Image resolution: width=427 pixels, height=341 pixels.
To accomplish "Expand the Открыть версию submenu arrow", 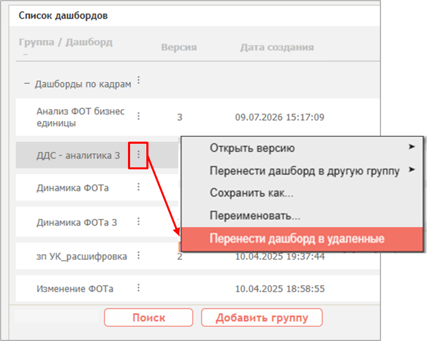I will click(x=411, y=147).
